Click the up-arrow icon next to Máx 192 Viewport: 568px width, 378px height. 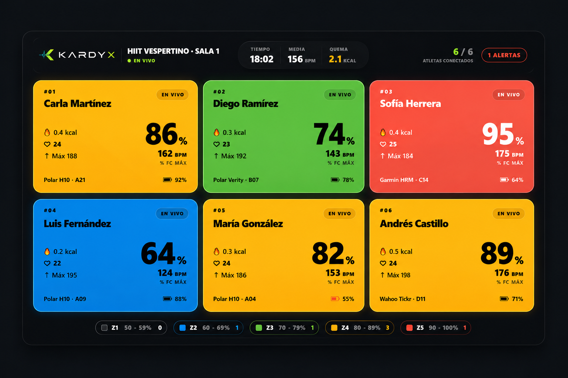click(216, 156)
